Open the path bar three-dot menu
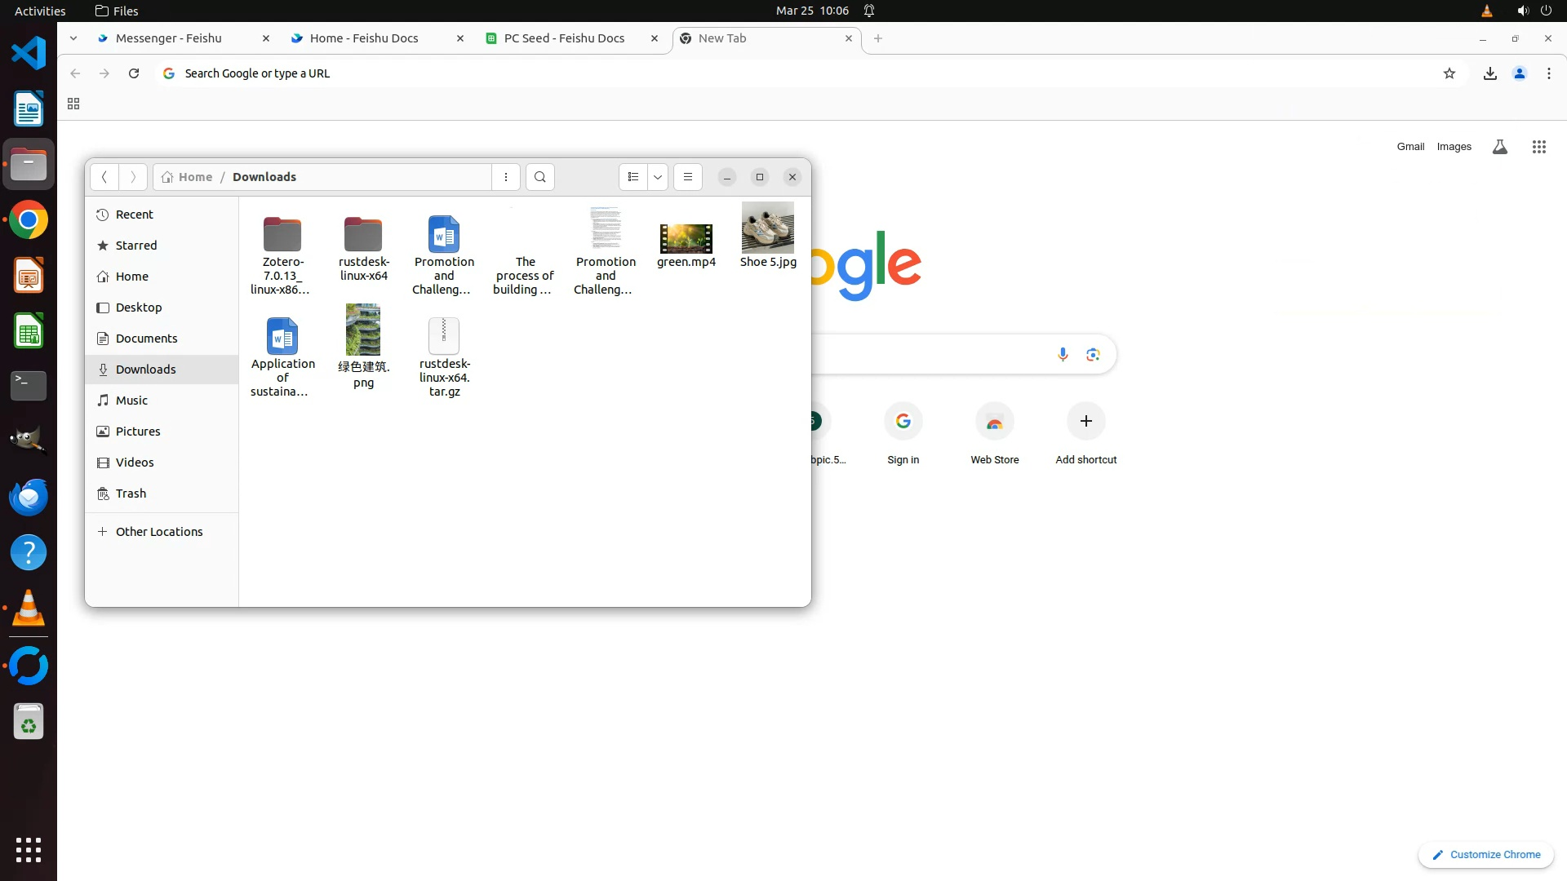 pos(506,177)
